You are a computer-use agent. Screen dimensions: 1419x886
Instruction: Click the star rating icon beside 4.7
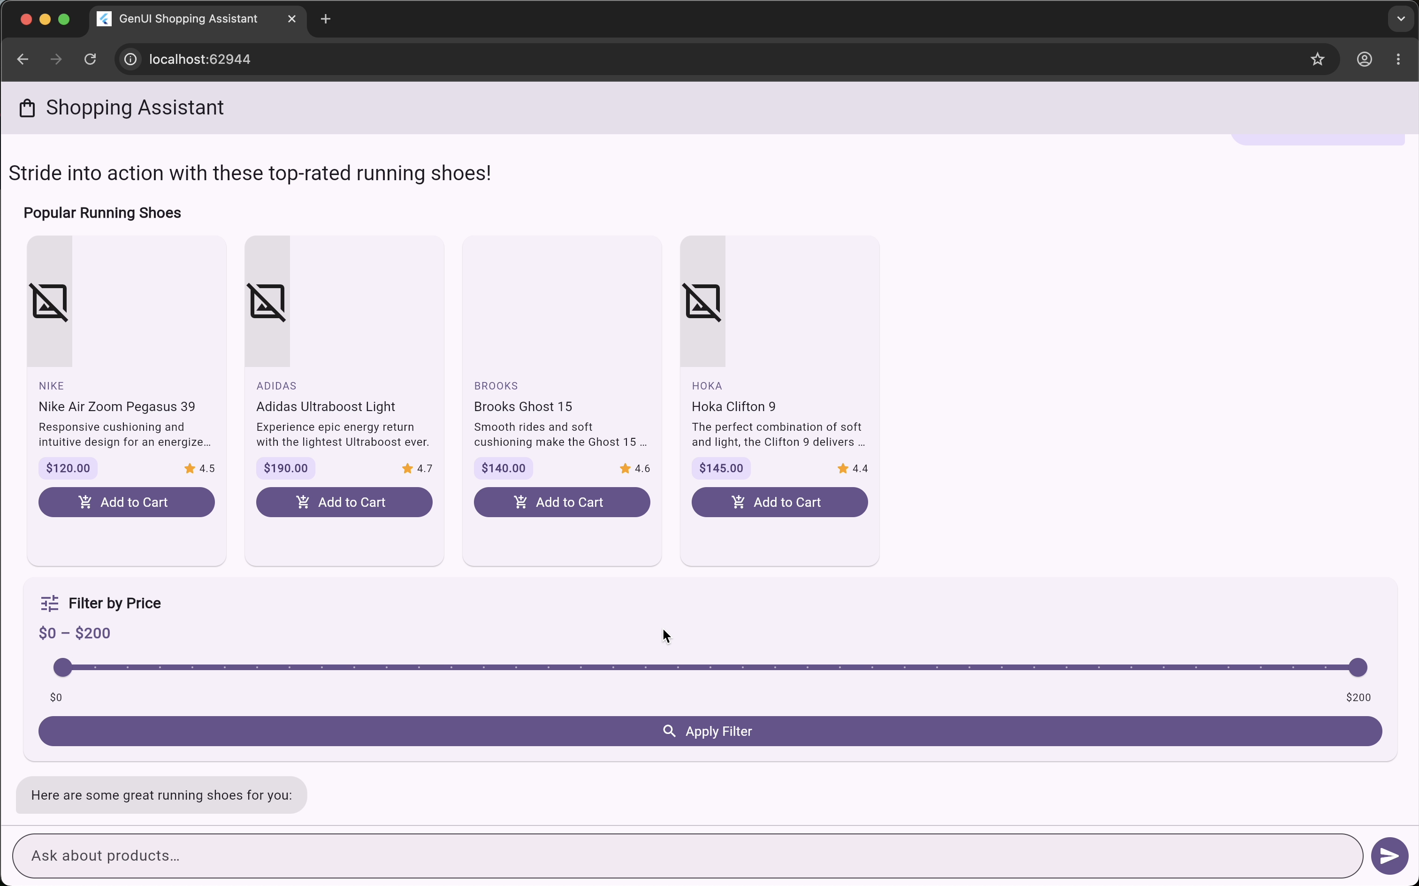point(407,468)
